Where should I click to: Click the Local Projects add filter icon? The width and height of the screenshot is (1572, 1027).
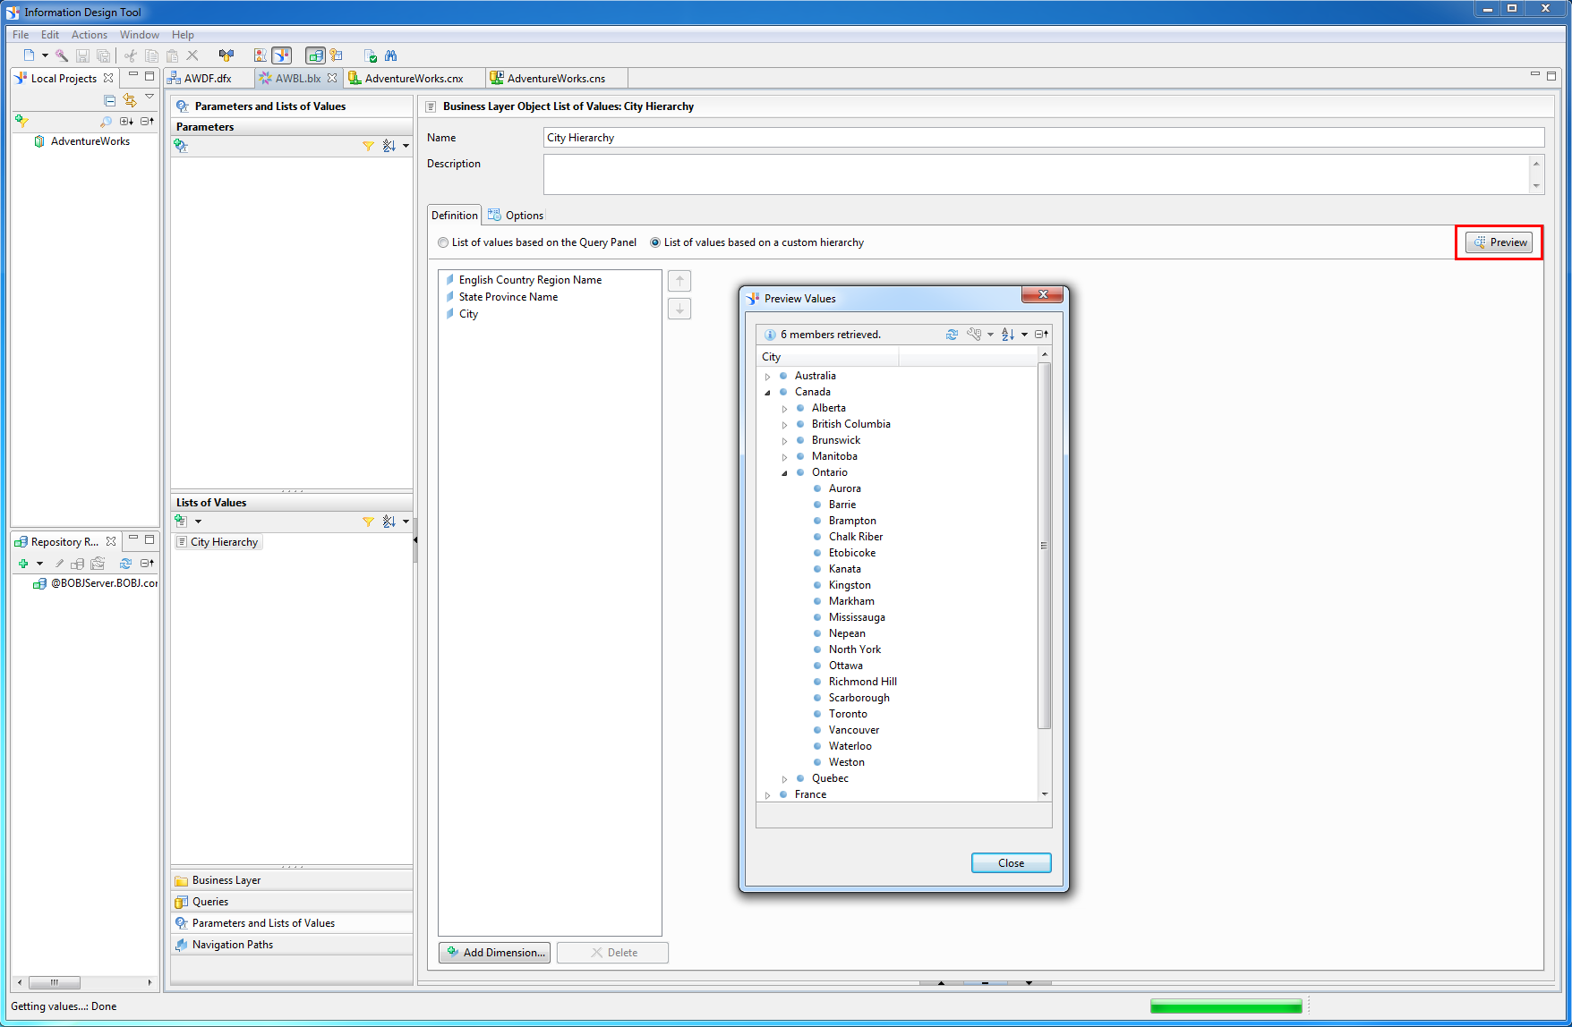(22, 121)
